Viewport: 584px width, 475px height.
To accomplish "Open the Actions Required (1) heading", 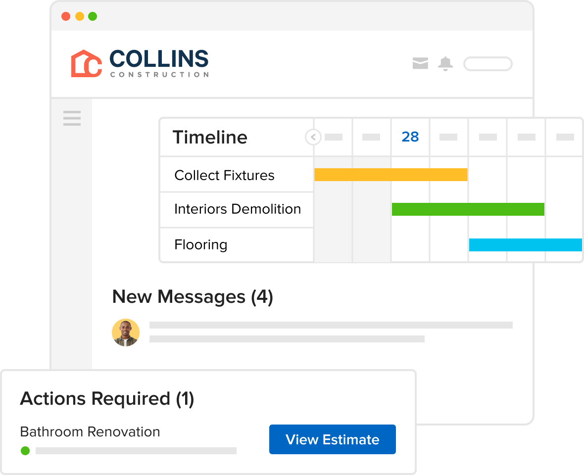I will 107,399.
